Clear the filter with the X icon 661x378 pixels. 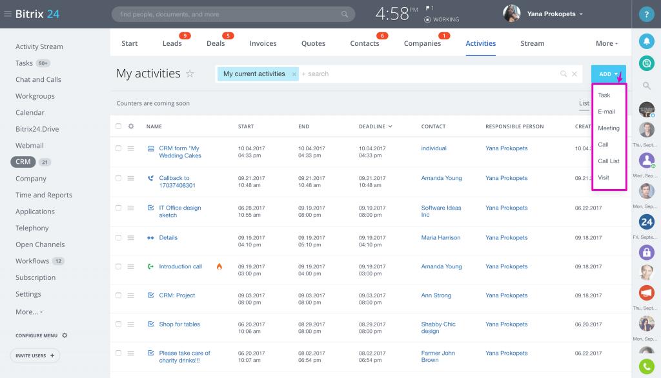574,74
